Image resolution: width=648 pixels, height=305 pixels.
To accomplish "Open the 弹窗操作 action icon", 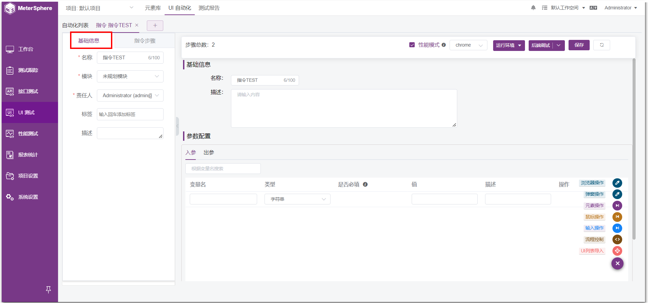I will [x=617, y=194].
